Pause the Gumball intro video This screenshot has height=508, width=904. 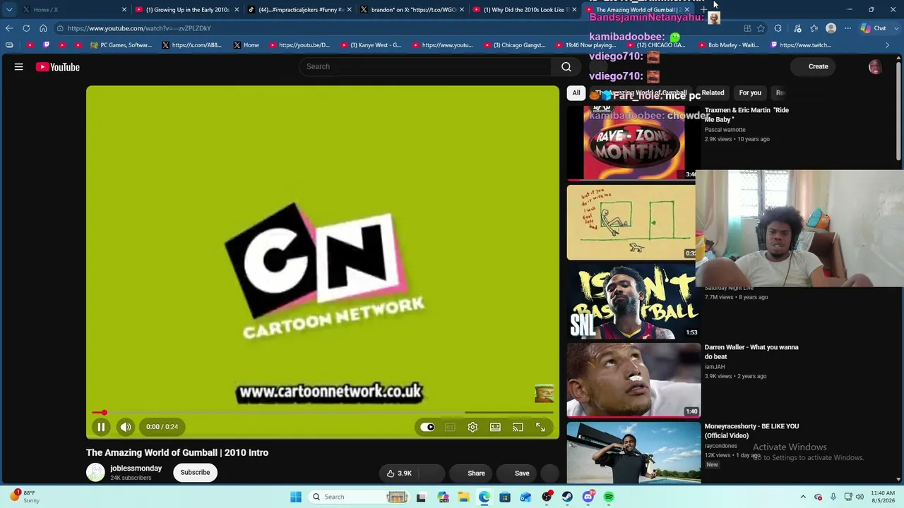click(x=101, y=427)
